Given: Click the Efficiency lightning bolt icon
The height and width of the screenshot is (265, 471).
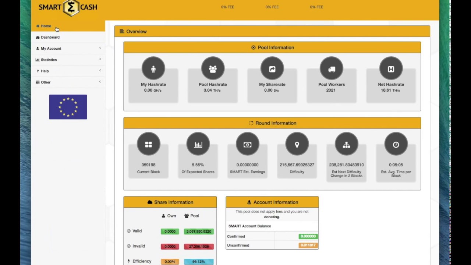Looking at the screenshot, I should (x=129, y=261).
